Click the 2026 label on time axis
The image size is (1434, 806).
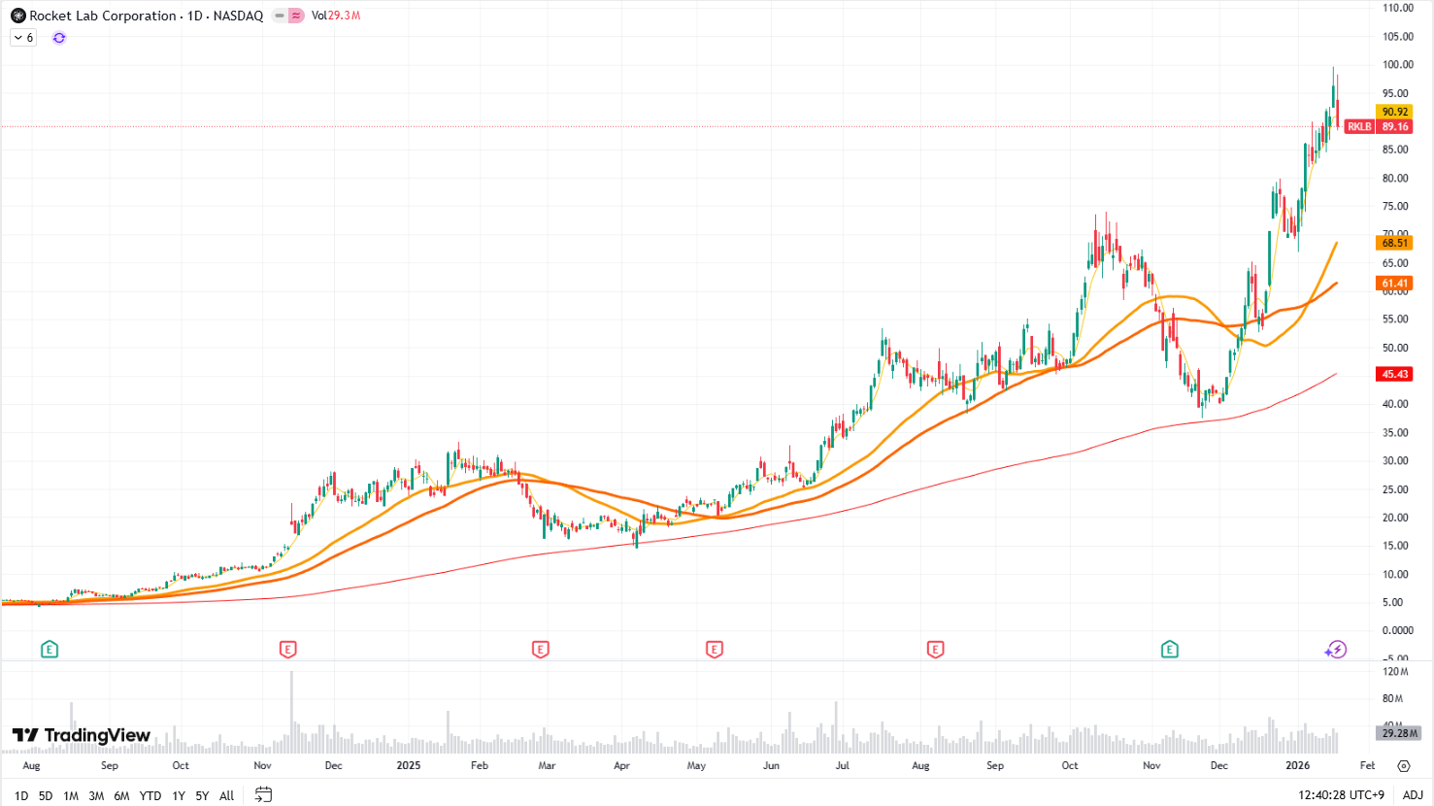[1298, 765]
